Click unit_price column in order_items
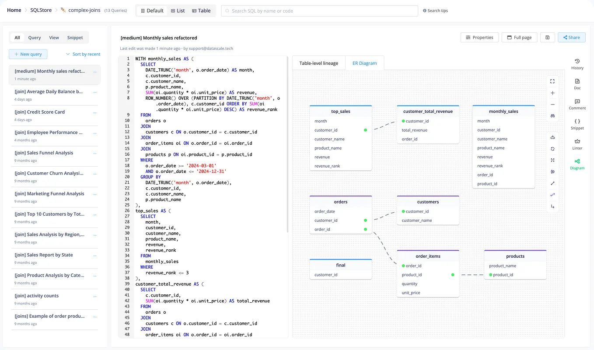 coord(428,293)
